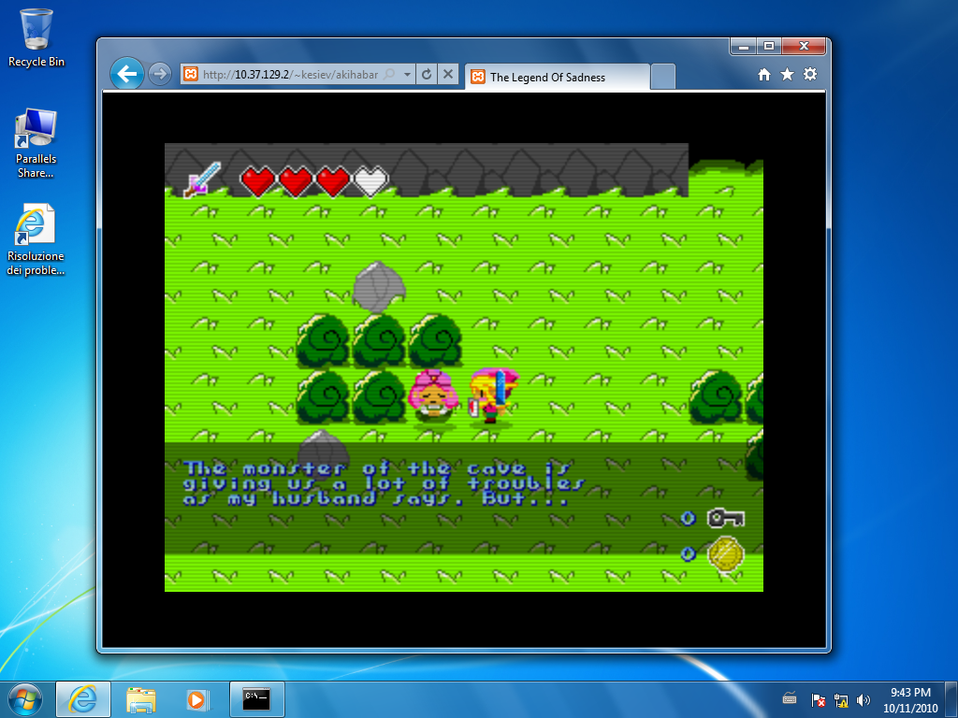Open the Tools gear icon
Viewport: 958px width, 718px height.
click(x=810, y=75)
